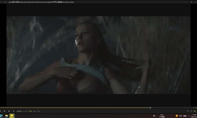Viewport: 197px width, 118px height.
Task: Open the player's main menu dropdown arrow
Action: [x=1, y=2]
